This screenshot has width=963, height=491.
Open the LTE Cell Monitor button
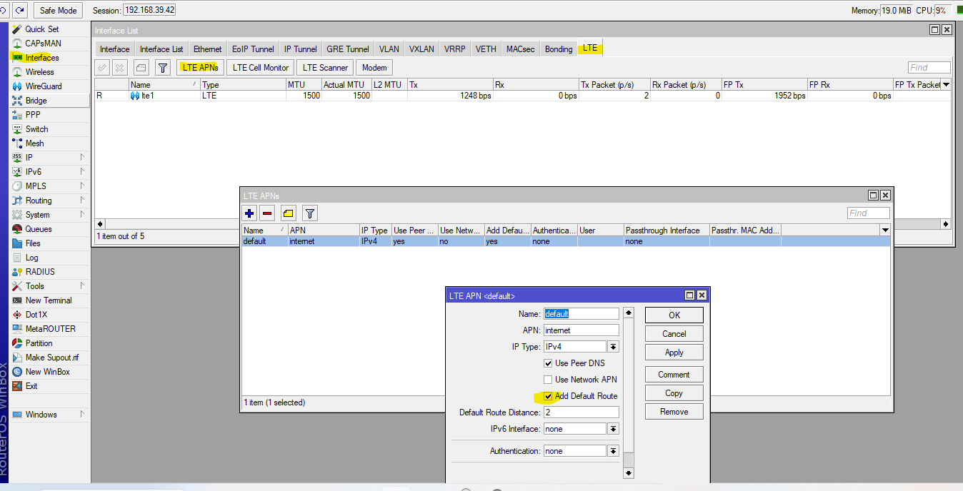(x=261, y=68)
